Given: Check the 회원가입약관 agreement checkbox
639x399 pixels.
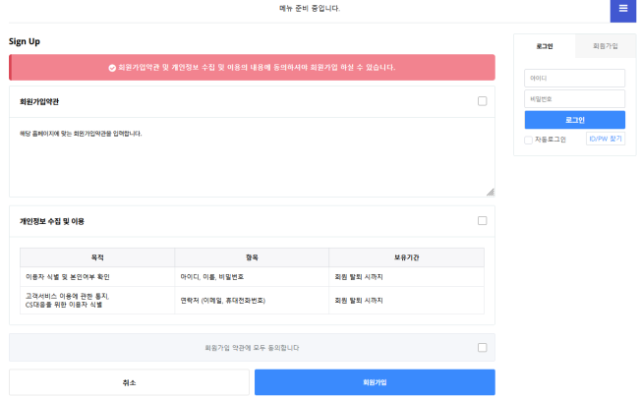Looking at the screenshot, I should tap(482, 101).
